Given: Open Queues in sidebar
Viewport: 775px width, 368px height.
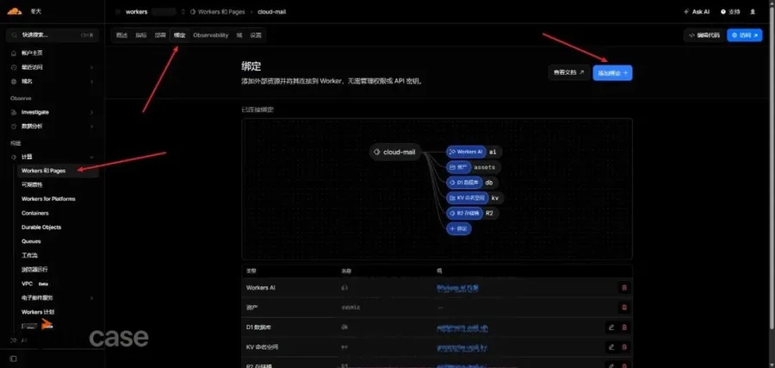Looking at the screenshot, I should coord(31,241).
